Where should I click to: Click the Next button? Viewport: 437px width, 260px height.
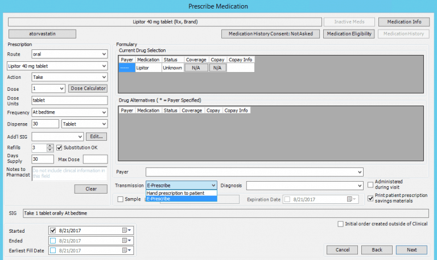pos(411,250)
